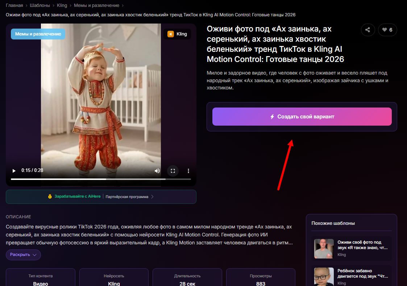Viewport: 407px width, 286px height.
Task: Click the main template title heading
Action: point(275,44)
